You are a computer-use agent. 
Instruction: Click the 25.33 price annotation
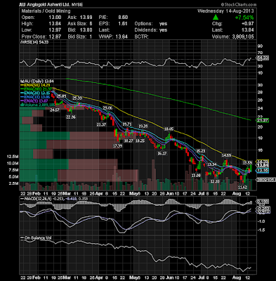pyautogui.click(x=77, y=98)
